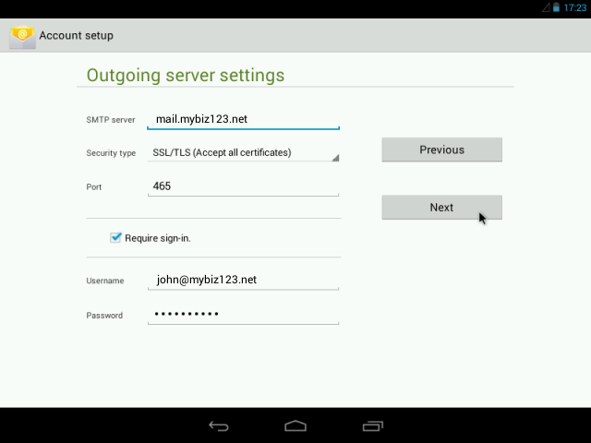This screenshot has width=591, height=443.
Task: Focus the Username input field
Action: click(244, 280)
